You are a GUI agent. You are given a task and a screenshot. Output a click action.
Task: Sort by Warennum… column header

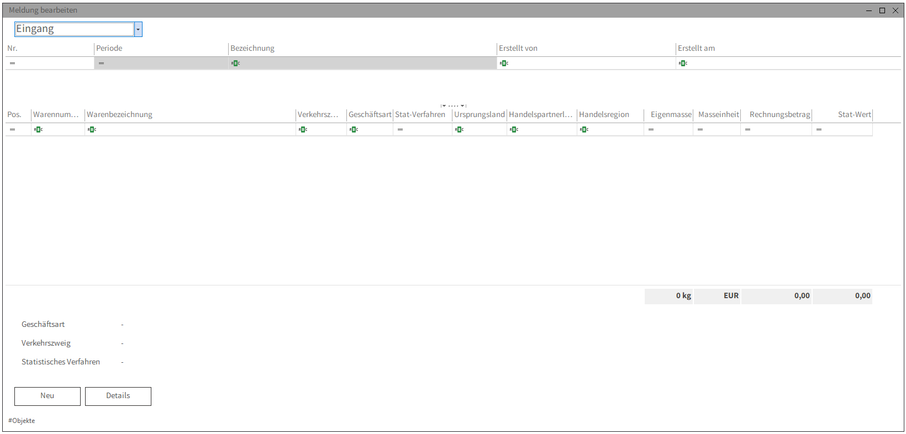coord(58,115)
